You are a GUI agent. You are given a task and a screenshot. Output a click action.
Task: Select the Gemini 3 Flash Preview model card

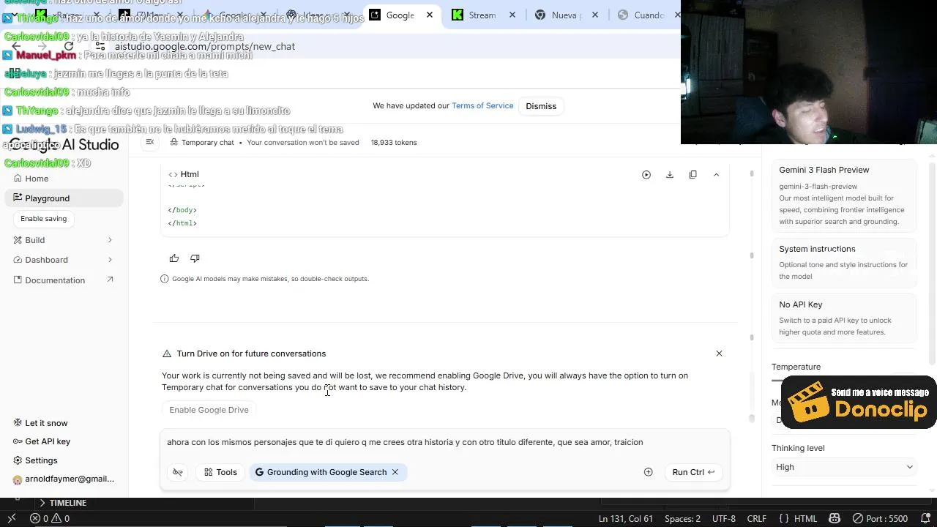coord(844,195)
